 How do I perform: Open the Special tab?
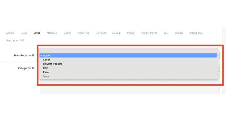tap(117, 33)
